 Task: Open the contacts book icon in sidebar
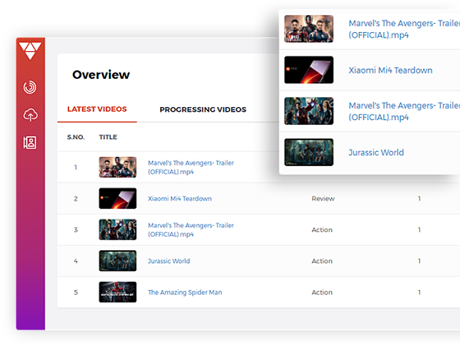[30, 142]
